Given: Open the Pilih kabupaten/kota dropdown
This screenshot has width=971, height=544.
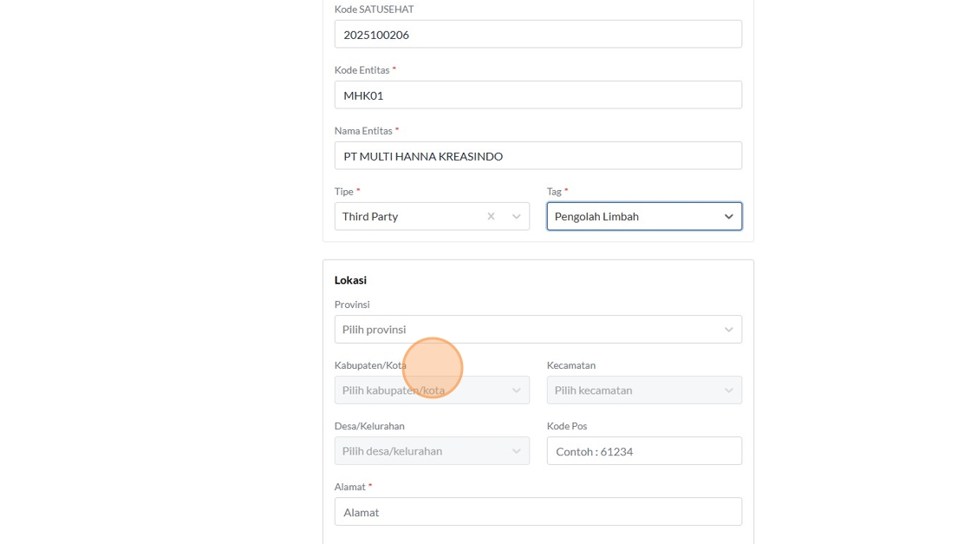Looking at the screenshot, I should point(416,390).
